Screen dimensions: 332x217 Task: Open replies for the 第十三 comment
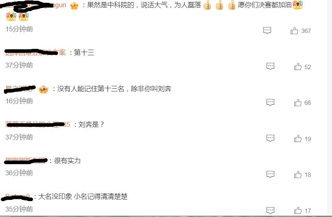tap(270, 66)
